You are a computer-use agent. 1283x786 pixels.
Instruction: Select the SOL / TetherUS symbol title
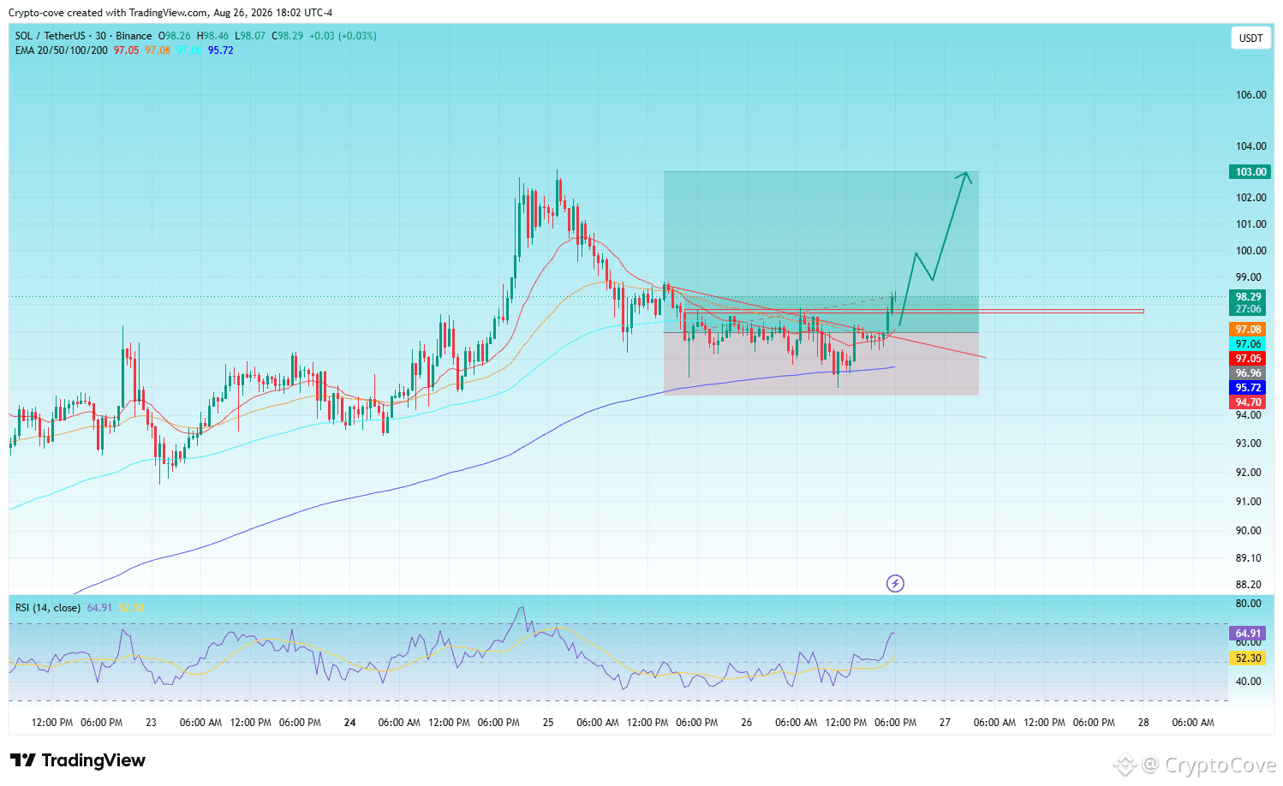tap(84, 36)
